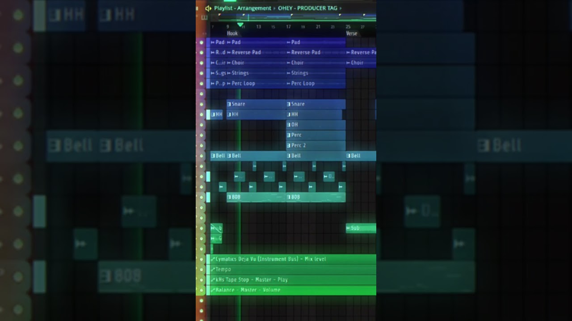Mute the Pad track
Viewport: 572px width, 321px height.
pyautogui.click(x=202, y=42)
